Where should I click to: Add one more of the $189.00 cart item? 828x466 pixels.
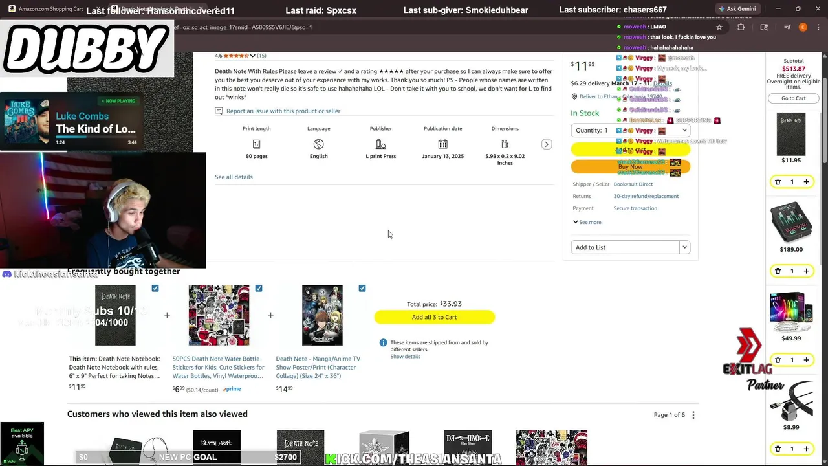pos(806,271)
